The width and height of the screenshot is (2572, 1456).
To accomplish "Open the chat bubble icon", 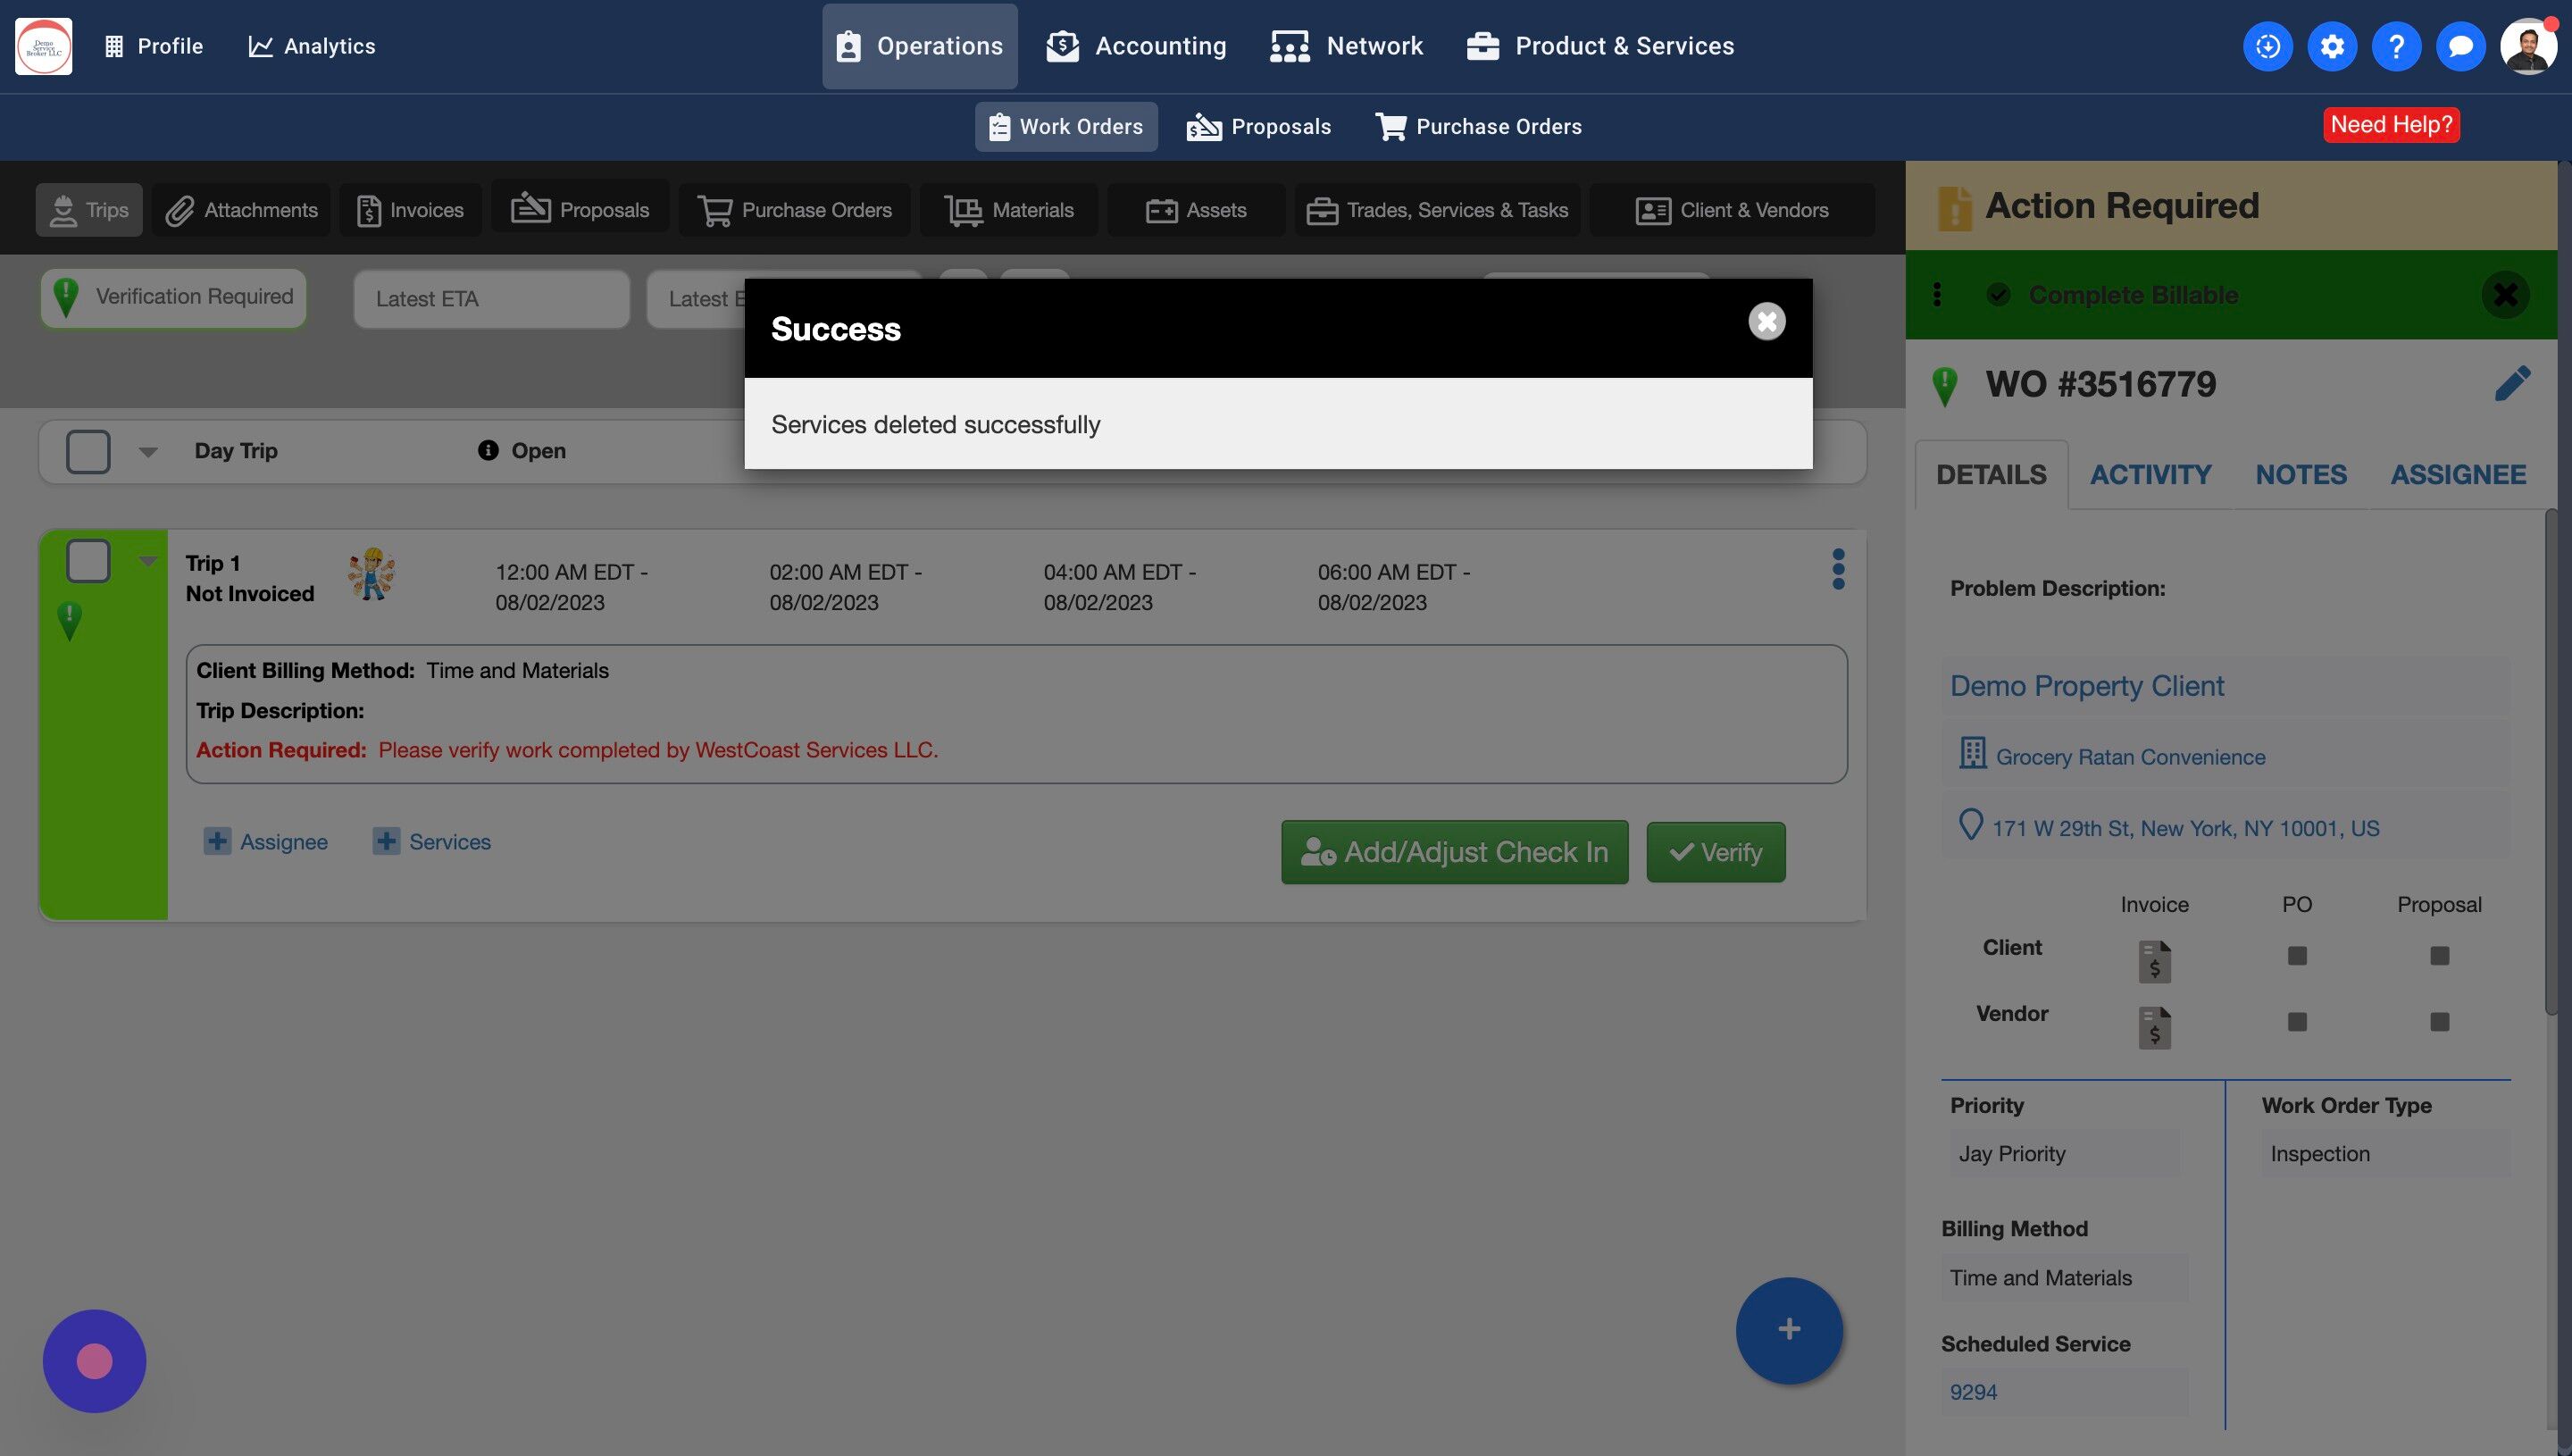I will (x=2460, y=46).
